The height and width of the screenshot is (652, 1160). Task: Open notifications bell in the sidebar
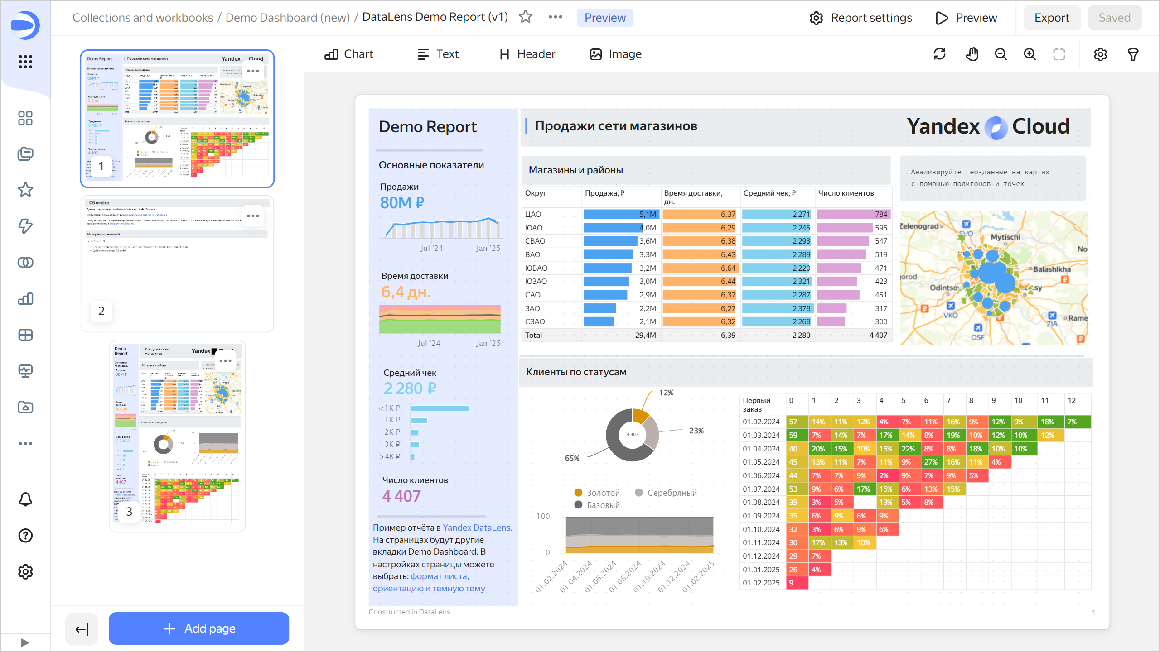point(25,499)
